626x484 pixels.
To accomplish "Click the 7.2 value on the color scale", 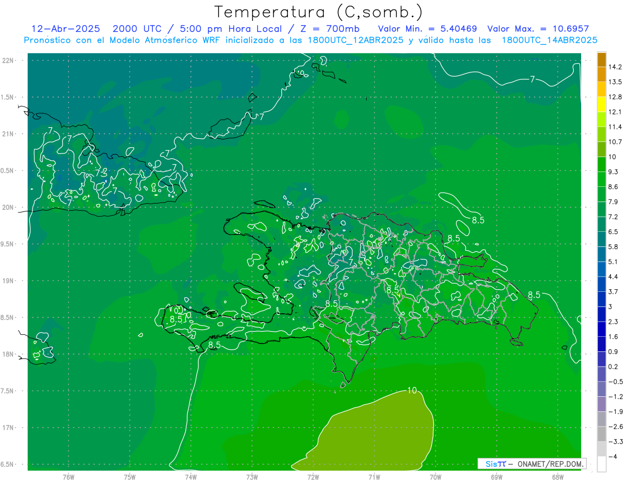I will pyautogui.click(x=614, y=216).
